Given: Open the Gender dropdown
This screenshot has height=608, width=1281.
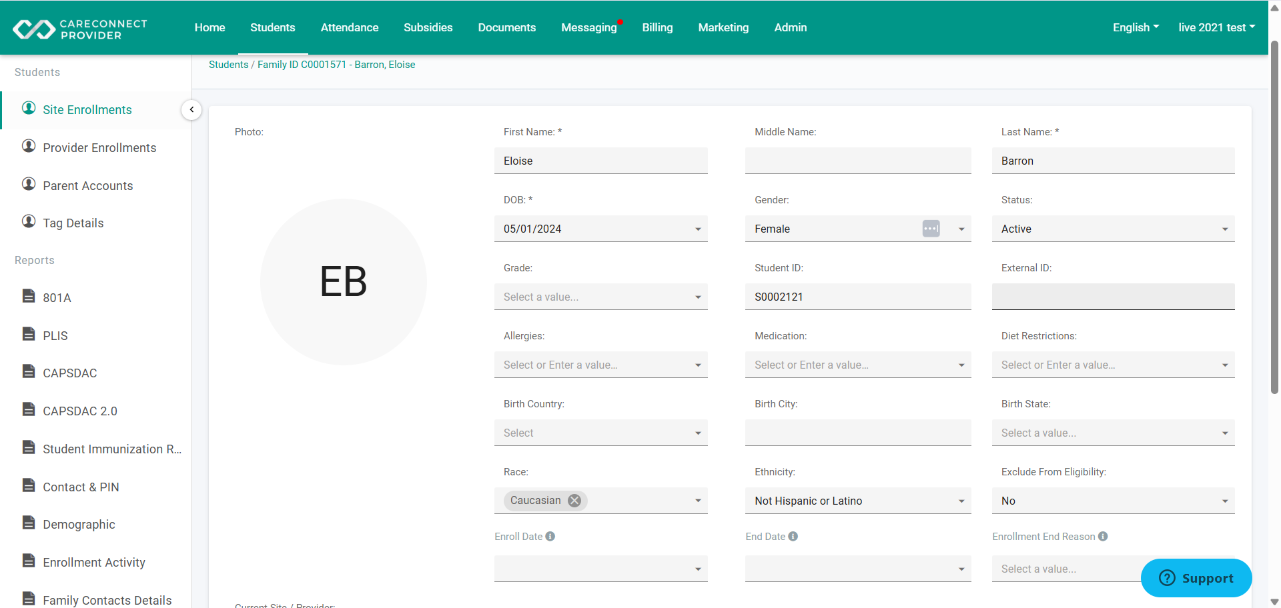Looking at the screenshot, I should (961, 229).
